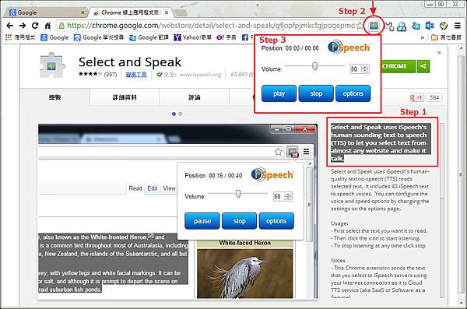Expand the bookmarks overflow chevron
467x309 pixels.
[423, 38]
